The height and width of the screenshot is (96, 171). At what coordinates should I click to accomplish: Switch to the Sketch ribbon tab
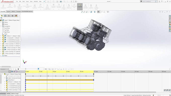(x=13, y=12)
